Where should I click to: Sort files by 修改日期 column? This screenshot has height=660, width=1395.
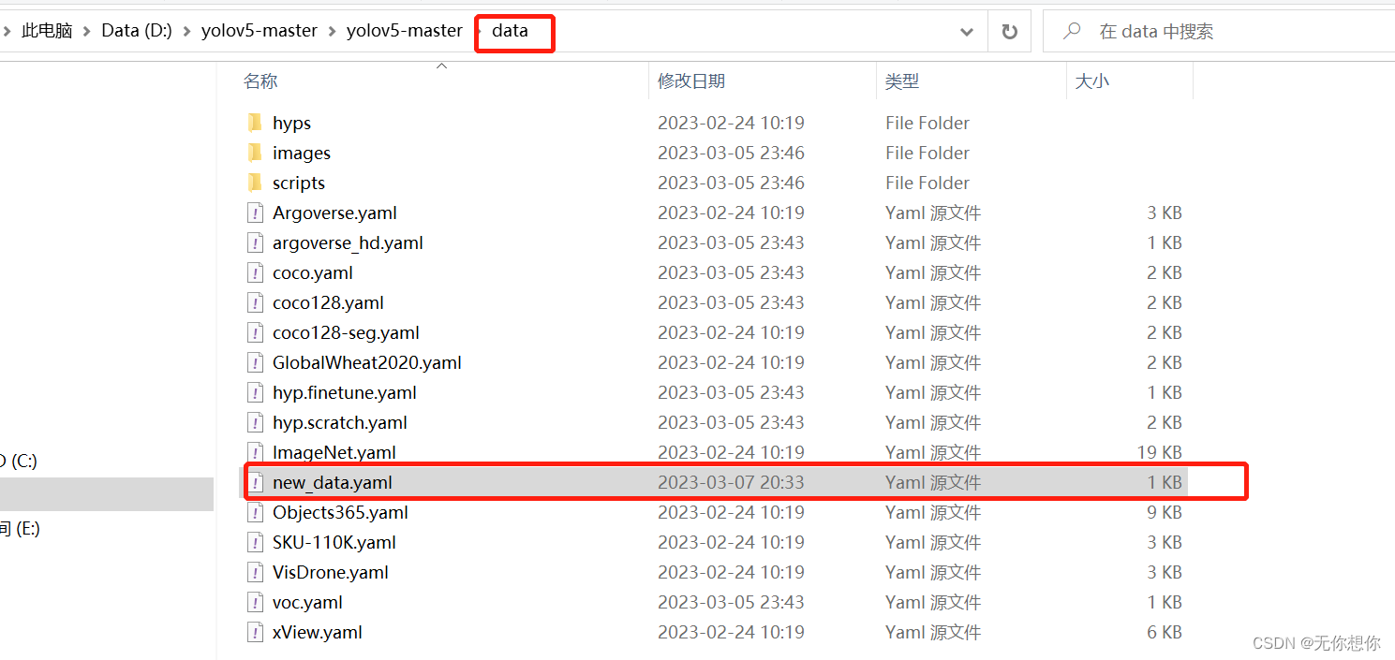click(x=691, y=81)
